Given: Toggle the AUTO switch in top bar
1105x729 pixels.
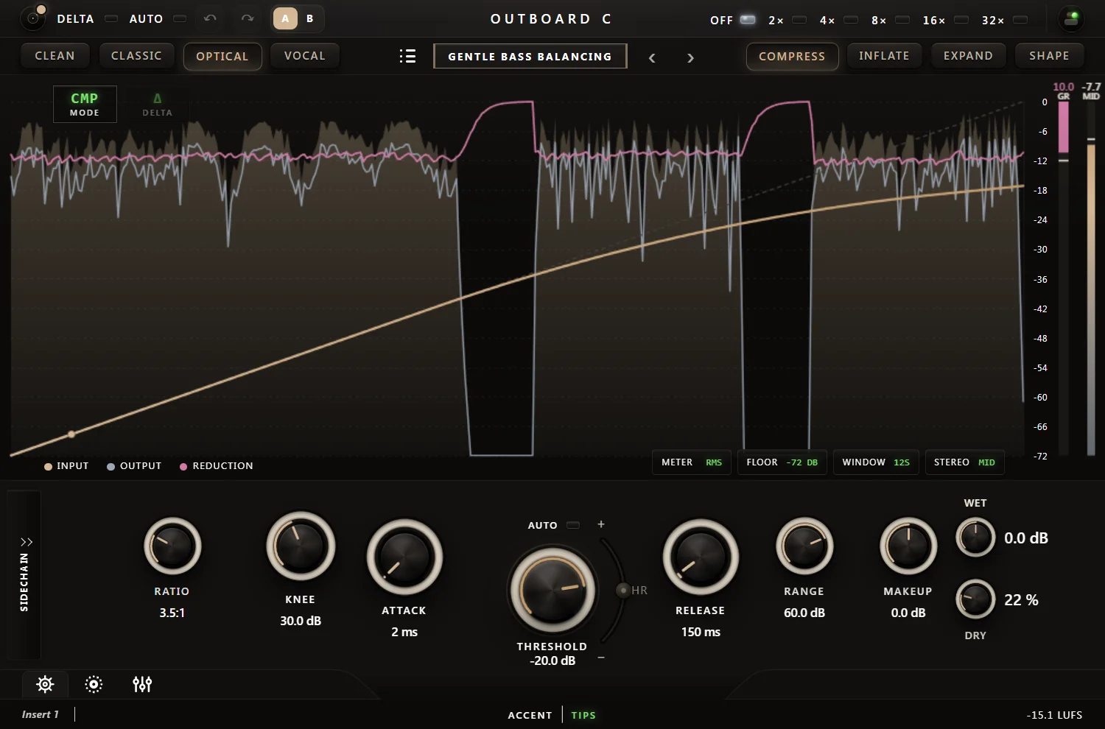Looking at the screenshot, I should click(x=180, y=18).
